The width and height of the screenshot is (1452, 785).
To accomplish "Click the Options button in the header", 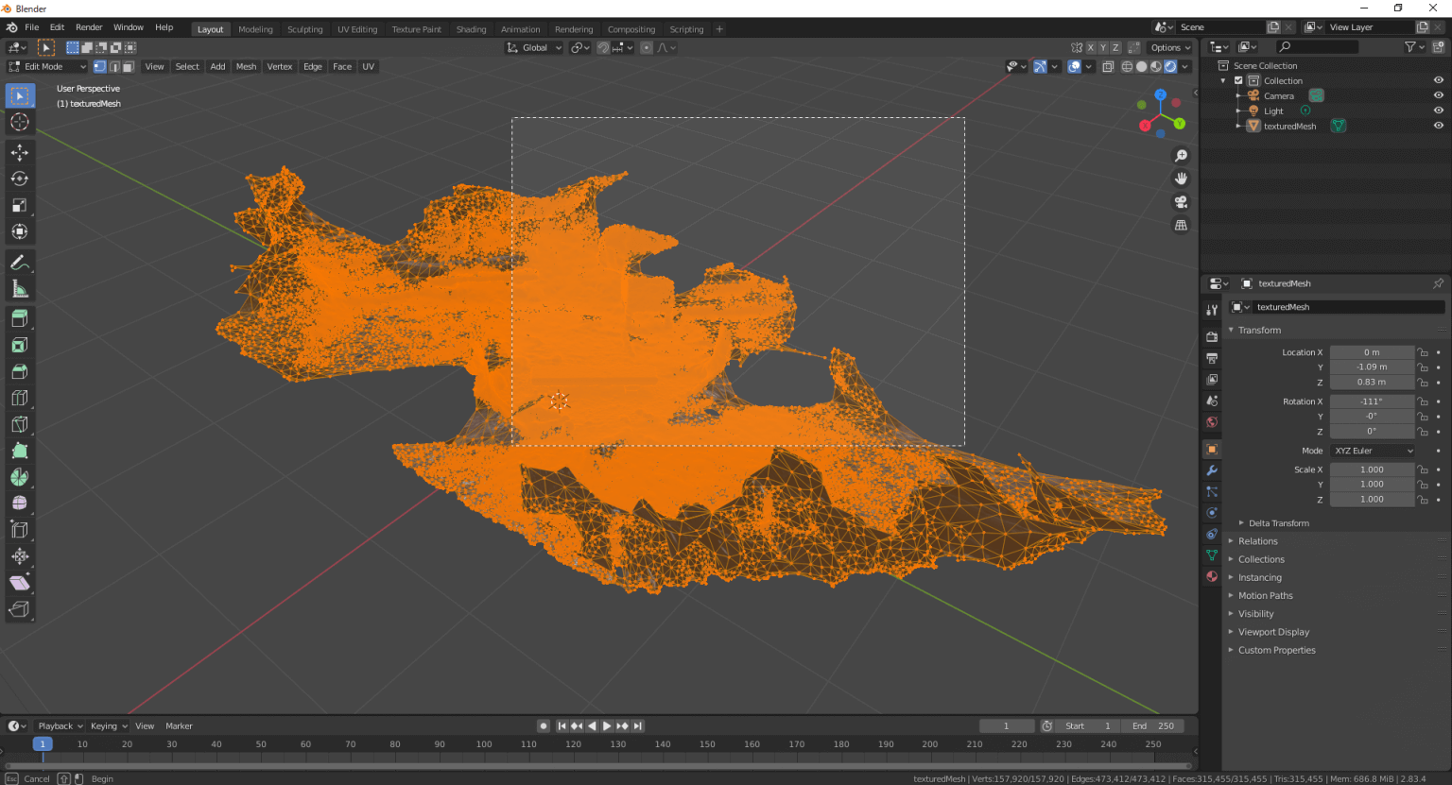I will 1169,47.
